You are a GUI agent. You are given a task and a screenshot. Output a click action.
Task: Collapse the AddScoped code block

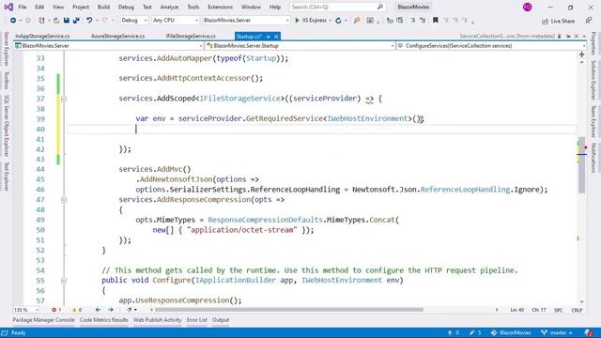tap(64, 99)
